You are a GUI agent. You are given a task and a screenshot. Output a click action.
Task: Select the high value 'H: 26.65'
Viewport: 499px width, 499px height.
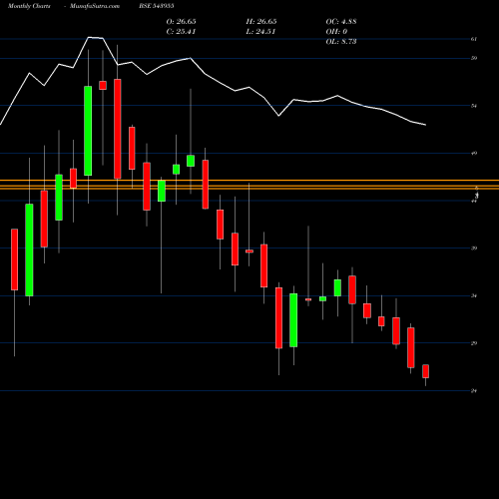coord(261,22)
